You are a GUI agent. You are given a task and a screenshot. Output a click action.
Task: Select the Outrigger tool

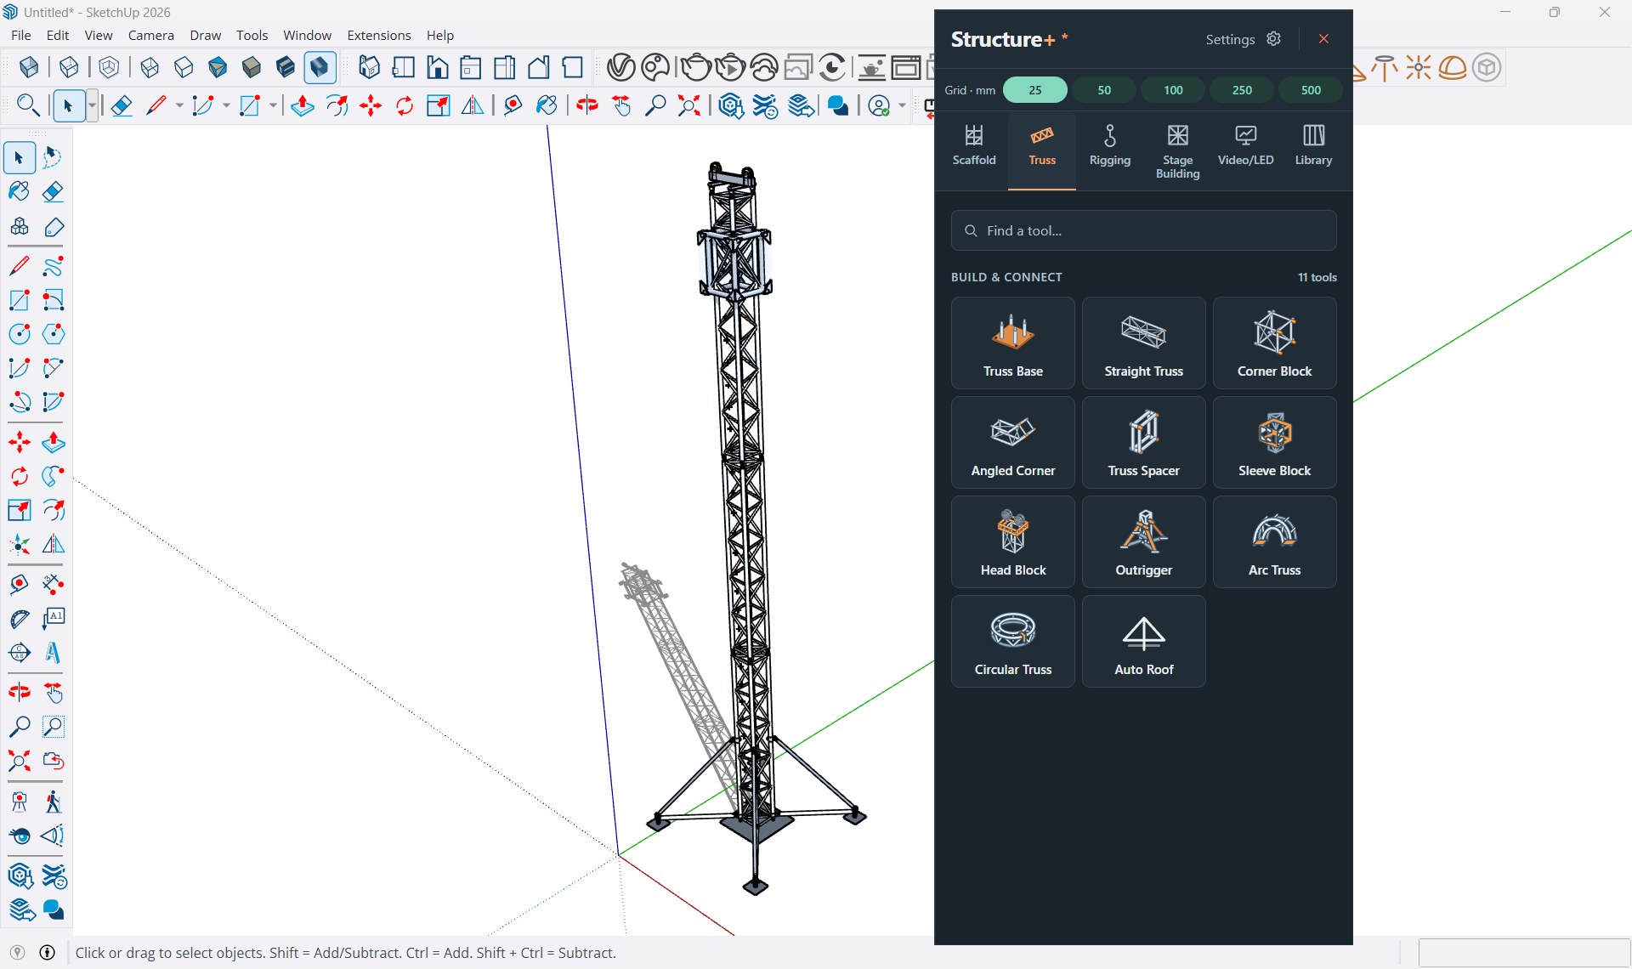point(1143,541)
